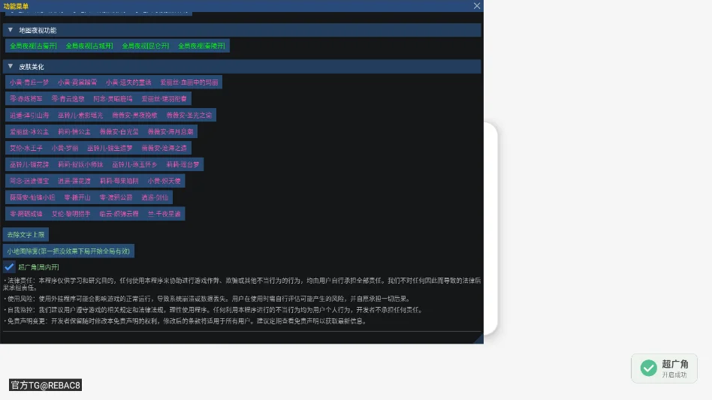Pick skin 艾伦-水王子
Screen dimensions: 712x400
(x=26, y=148)
